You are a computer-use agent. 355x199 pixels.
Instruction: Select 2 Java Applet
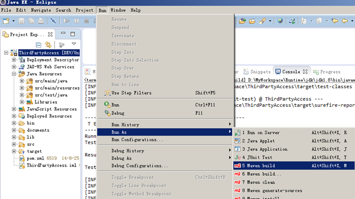(294, 141)
